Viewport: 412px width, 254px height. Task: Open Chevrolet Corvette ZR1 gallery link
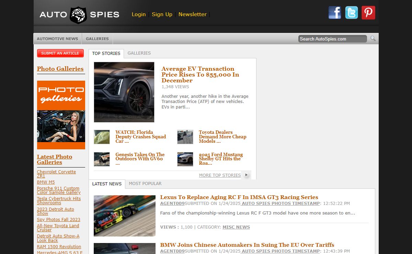(56, 174)
